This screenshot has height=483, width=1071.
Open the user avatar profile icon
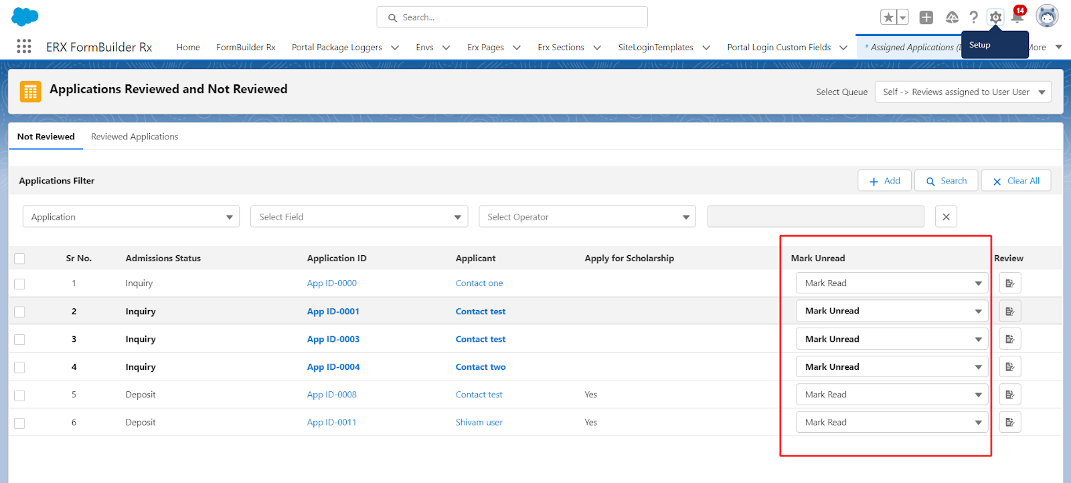coord(1047,16)
